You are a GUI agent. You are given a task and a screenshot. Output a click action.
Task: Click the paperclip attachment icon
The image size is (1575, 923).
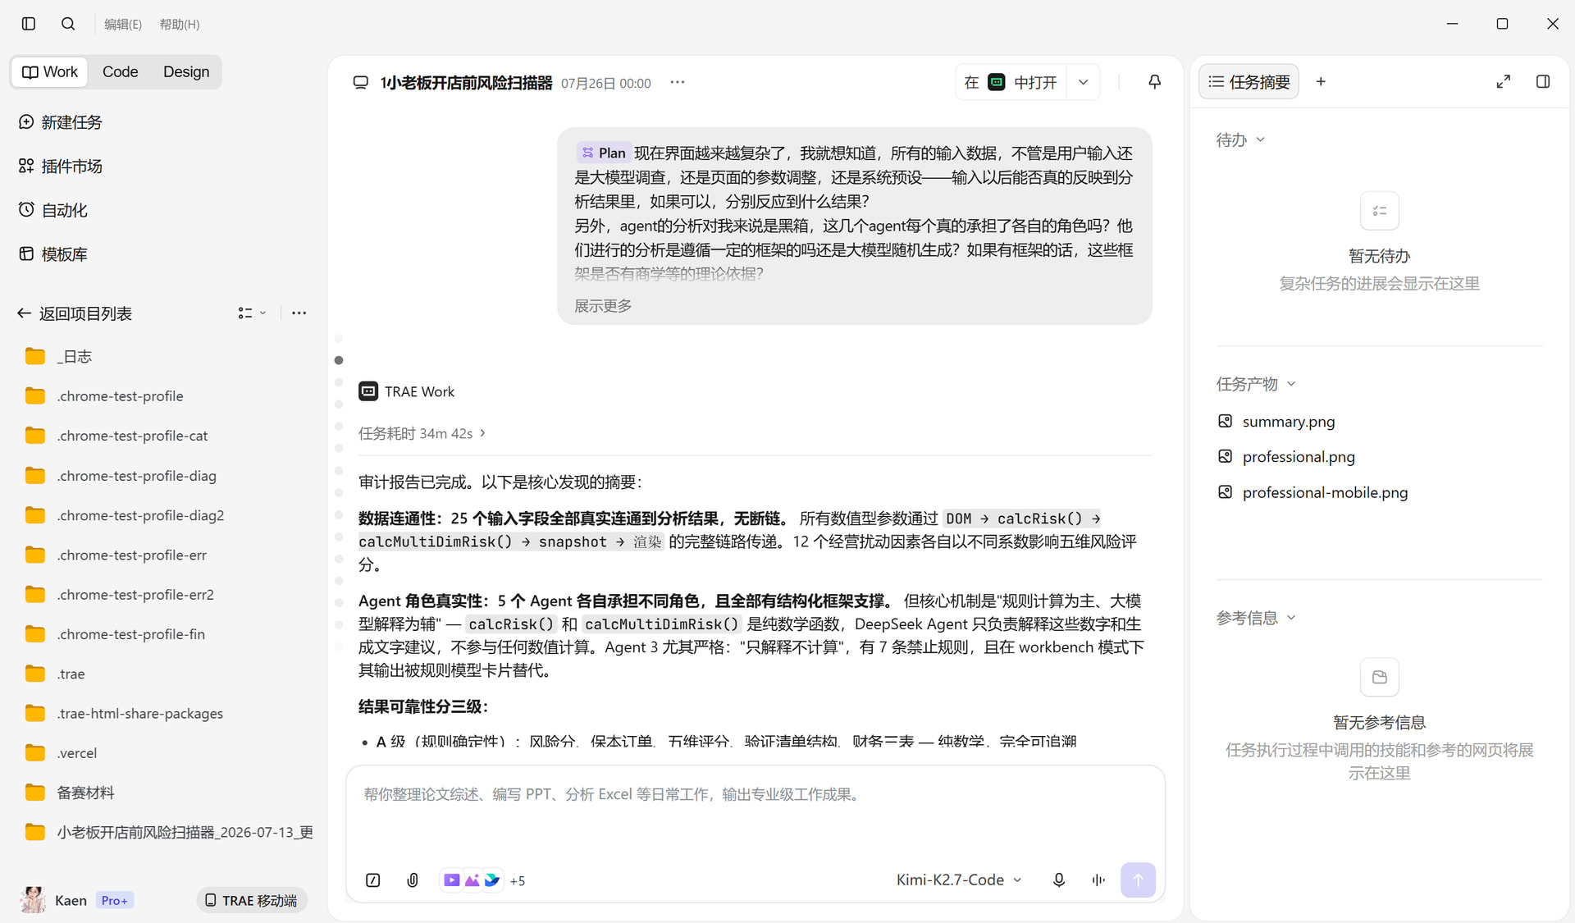[x=413, y=880]
